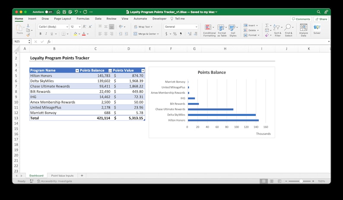Image resolution: width=343 pixels, height=200 pixels.
Task: Expand the Borders dropdown arrow
Action: (67, 34)
